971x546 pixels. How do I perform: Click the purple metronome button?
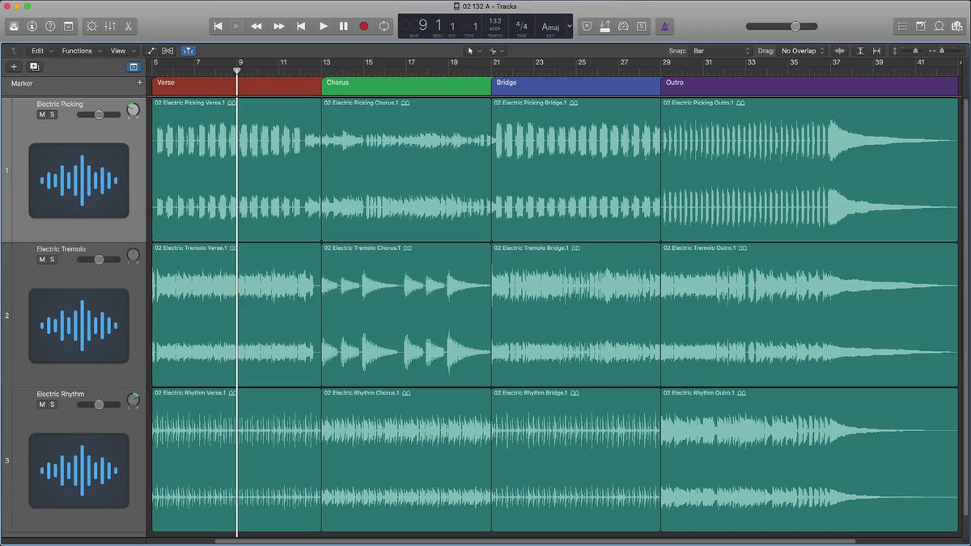[x=664, y=26]
